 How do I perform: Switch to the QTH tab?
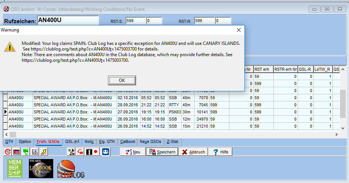pos(9,142)
